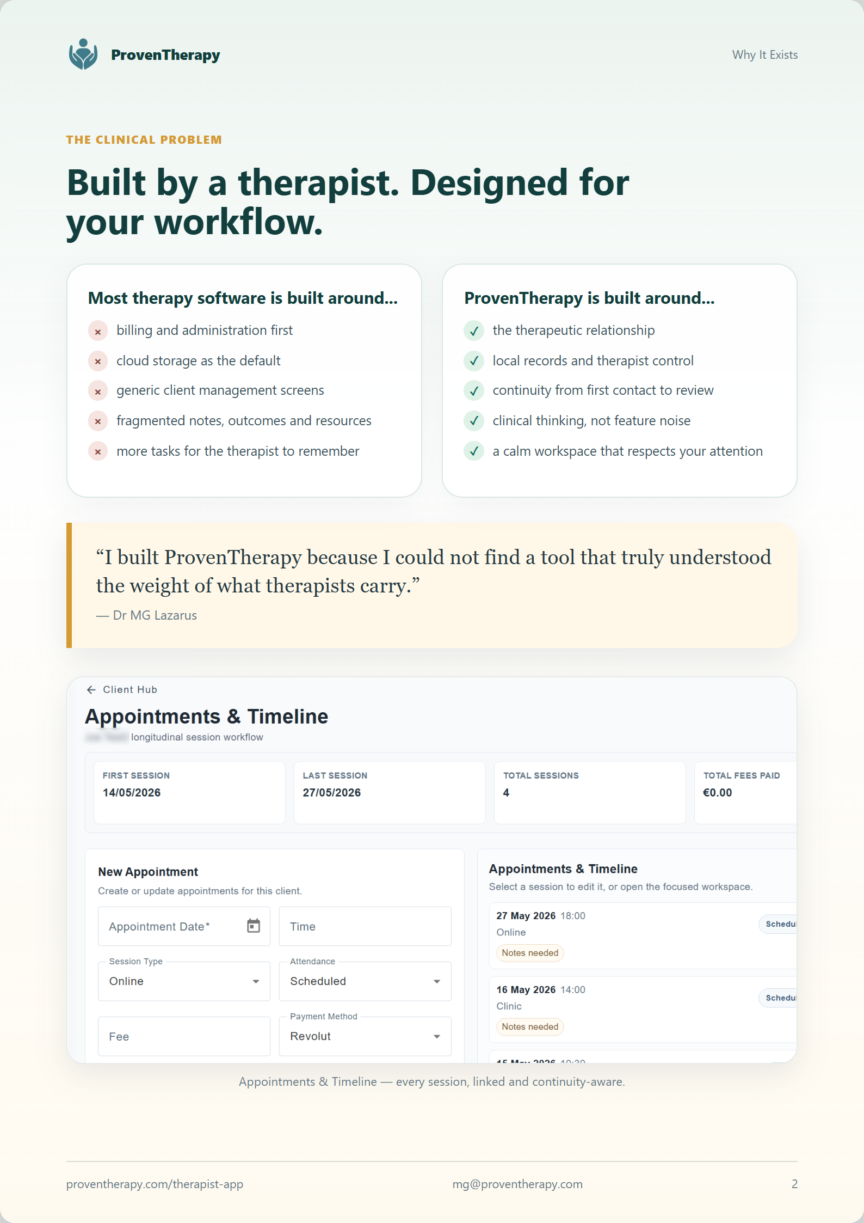Click the Total Sessions card showing 4
Image resolution: width=864 pixels, height=1223 pixels.
[x=590, y=793]
